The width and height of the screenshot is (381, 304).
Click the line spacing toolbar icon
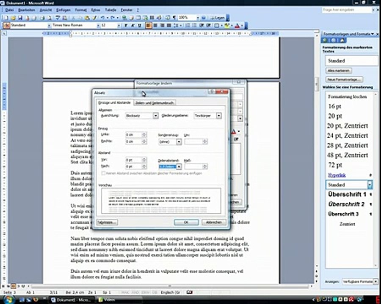click(x=176, y=25)
